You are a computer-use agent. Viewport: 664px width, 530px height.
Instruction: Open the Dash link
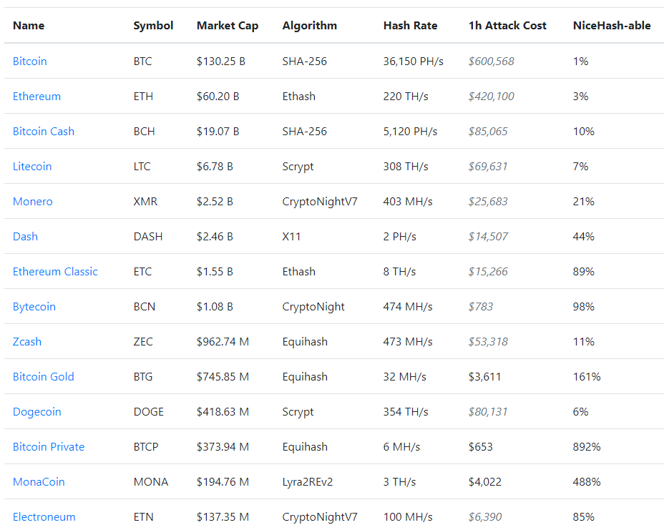[x=26, y=237]
